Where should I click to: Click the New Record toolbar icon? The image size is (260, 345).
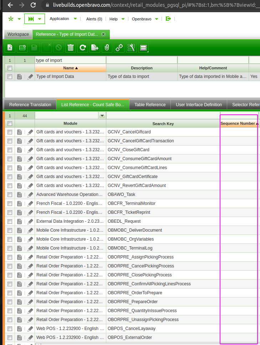tap(10, 47)
